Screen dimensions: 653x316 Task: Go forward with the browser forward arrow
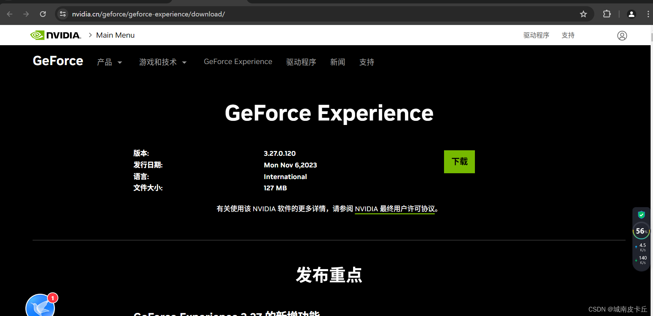pyautogui.click(x=26, y=14)
